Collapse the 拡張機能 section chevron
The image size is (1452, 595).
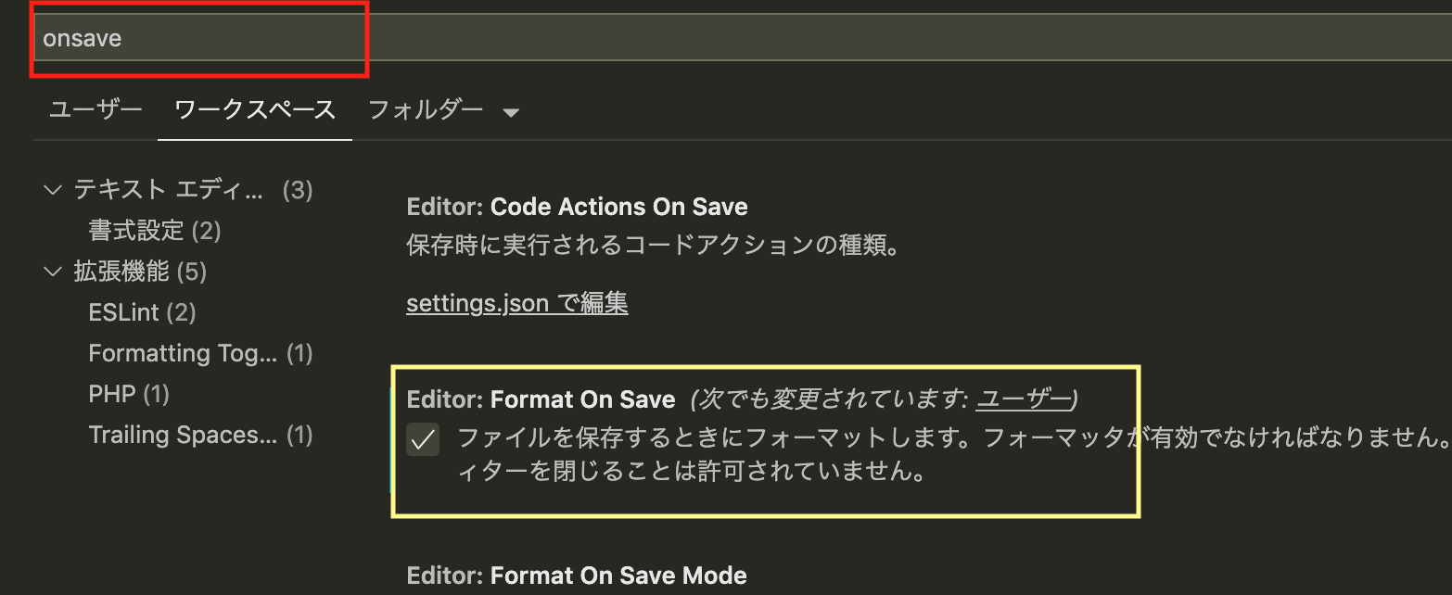[53, 272]
